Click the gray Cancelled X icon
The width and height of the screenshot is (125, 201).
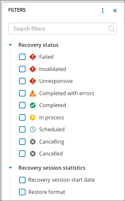click(x=33, y=154)
